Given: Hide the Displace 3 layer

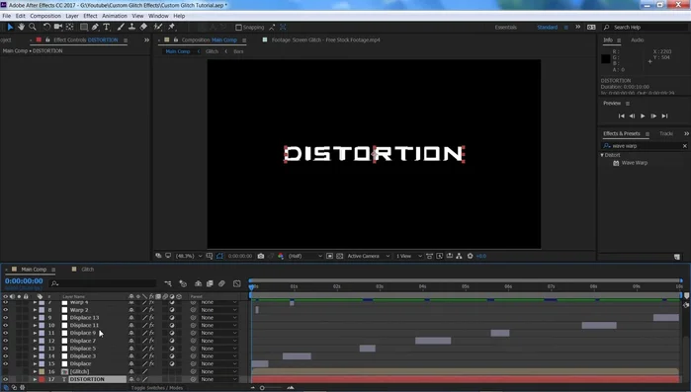Looking at the screenshot, I should click(x=5, y=356).
